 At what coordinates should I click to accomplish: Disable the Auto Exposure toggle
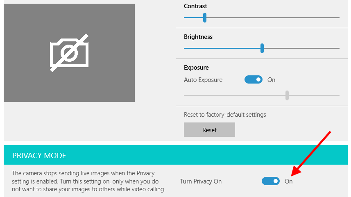[254, 80]
